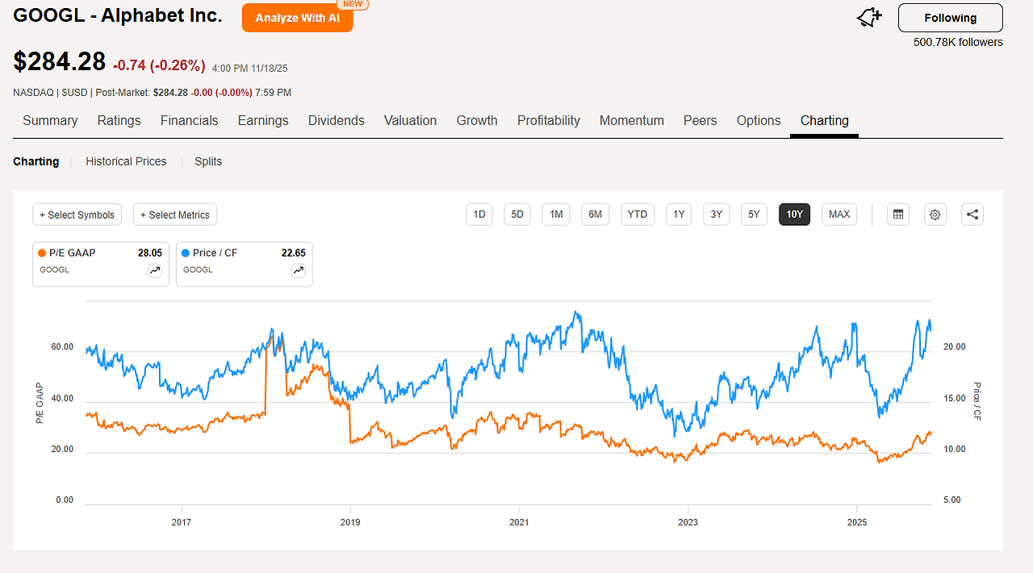Share the chart

(x=972, y=215)
